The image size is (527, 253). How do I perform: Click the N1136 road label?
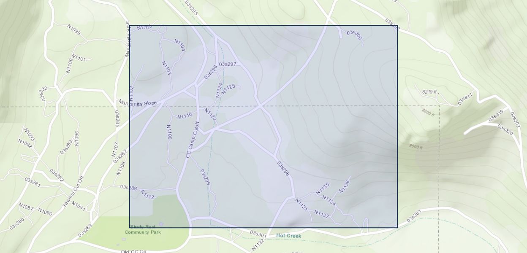(344, 187)
